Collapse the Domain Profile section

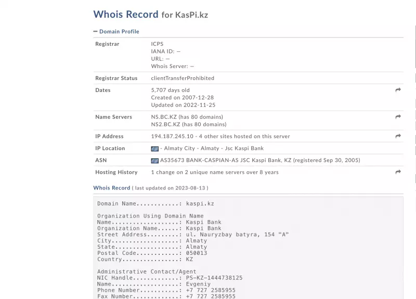click(x=95, y=31)
